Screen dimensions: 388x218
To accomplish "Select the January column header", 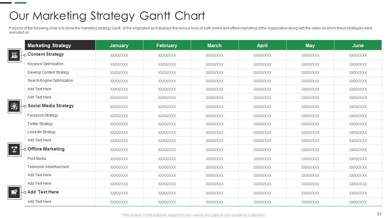I will [119, 45].
